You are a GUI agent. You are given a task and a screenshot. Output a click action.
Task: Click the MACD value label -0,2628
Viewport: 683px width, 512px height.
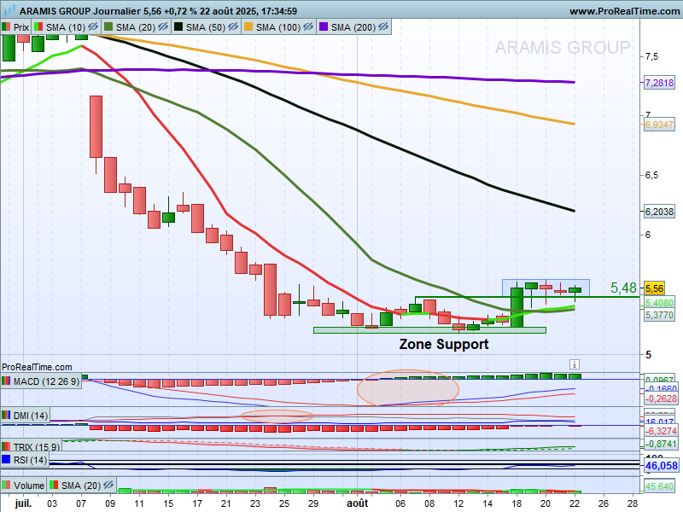[x=661, y=399]
